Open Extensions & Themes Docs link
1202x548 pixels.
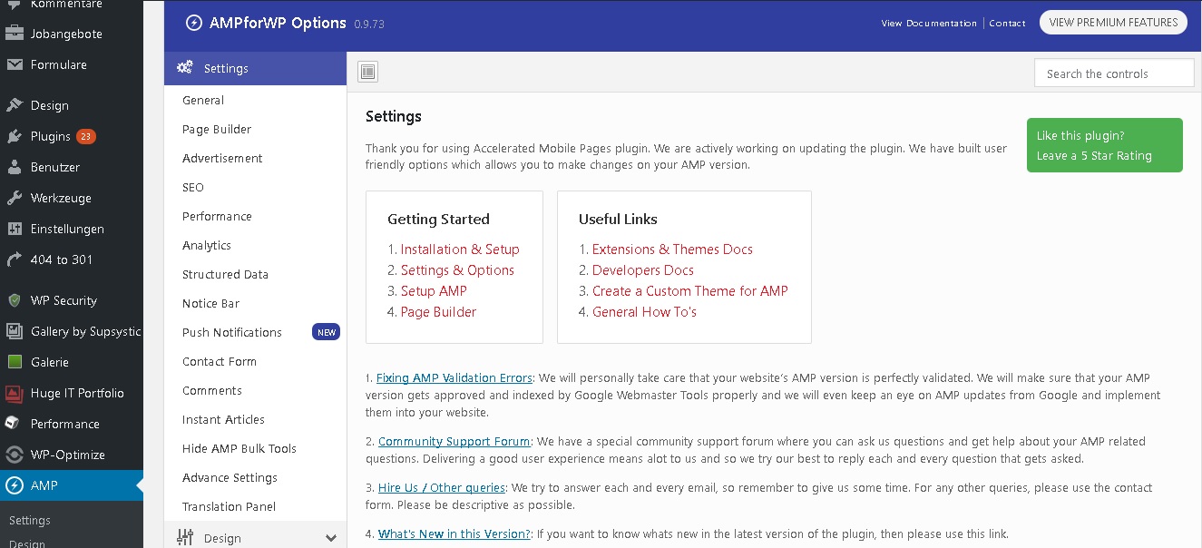[x=672, y=250]
